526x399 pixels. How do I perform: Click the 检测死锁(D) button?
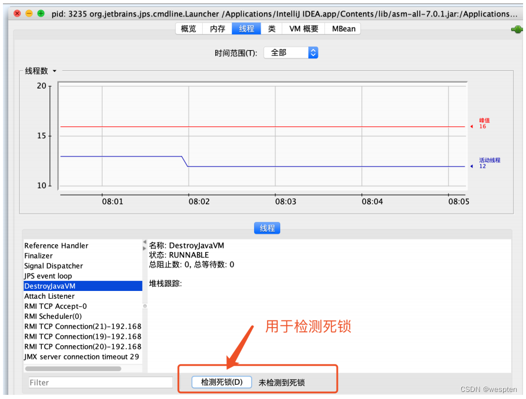[x=222, y=382]
